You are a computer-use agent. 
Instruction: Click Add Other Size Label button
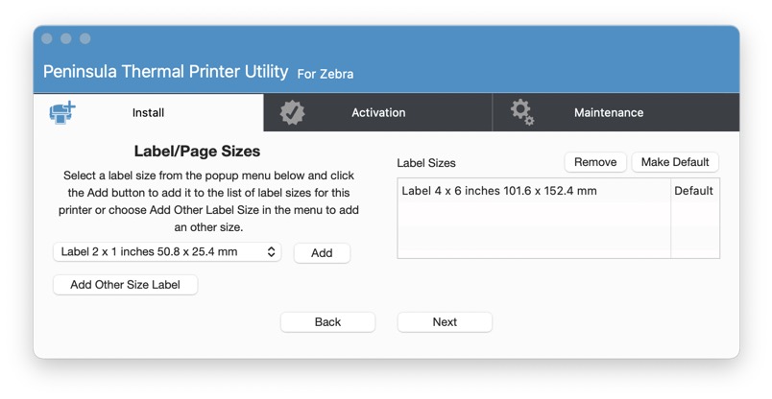pos(126,285)
